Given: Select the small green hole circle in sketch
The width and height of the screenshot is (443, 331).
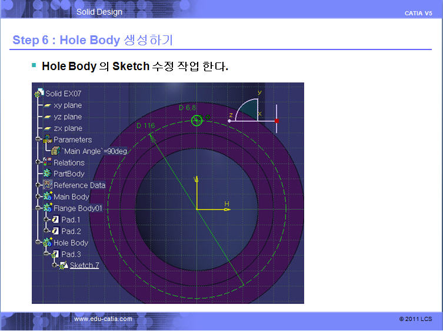Looking at the screenshot, I should 196,121.
